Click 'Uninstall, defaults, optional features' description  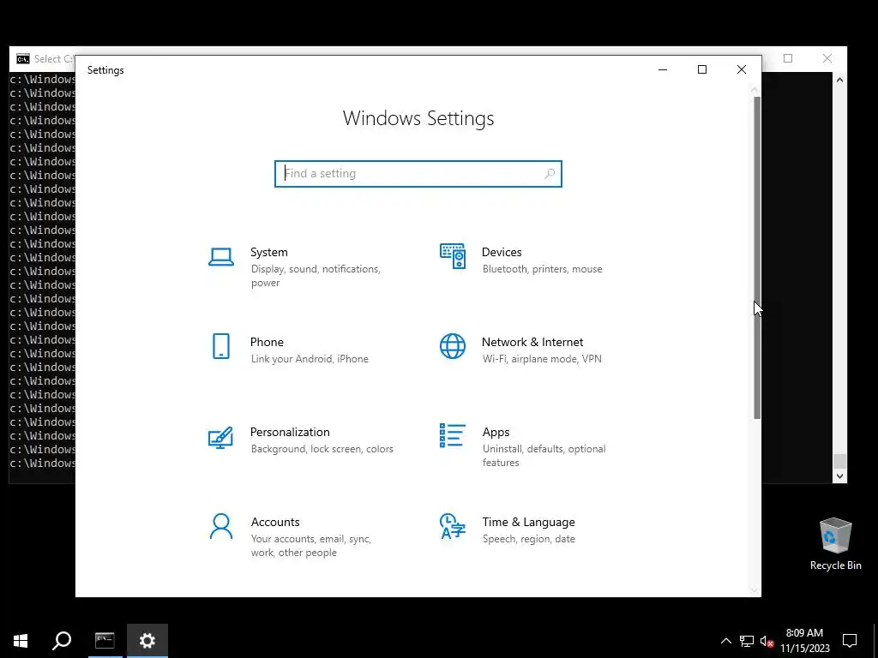point(544,456)
